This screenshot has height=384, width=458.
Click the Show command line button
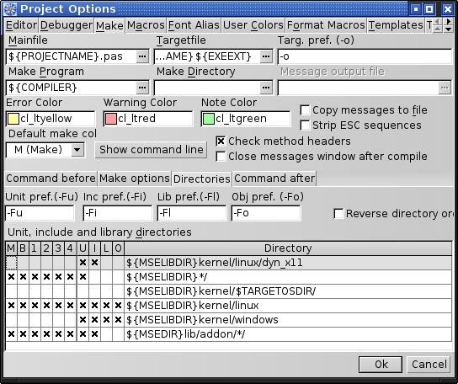click(151, 150)
